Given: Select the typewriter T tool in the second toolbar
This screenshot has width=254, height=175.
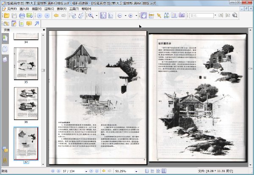Looking at the screenshot, I should pos(22,24).
